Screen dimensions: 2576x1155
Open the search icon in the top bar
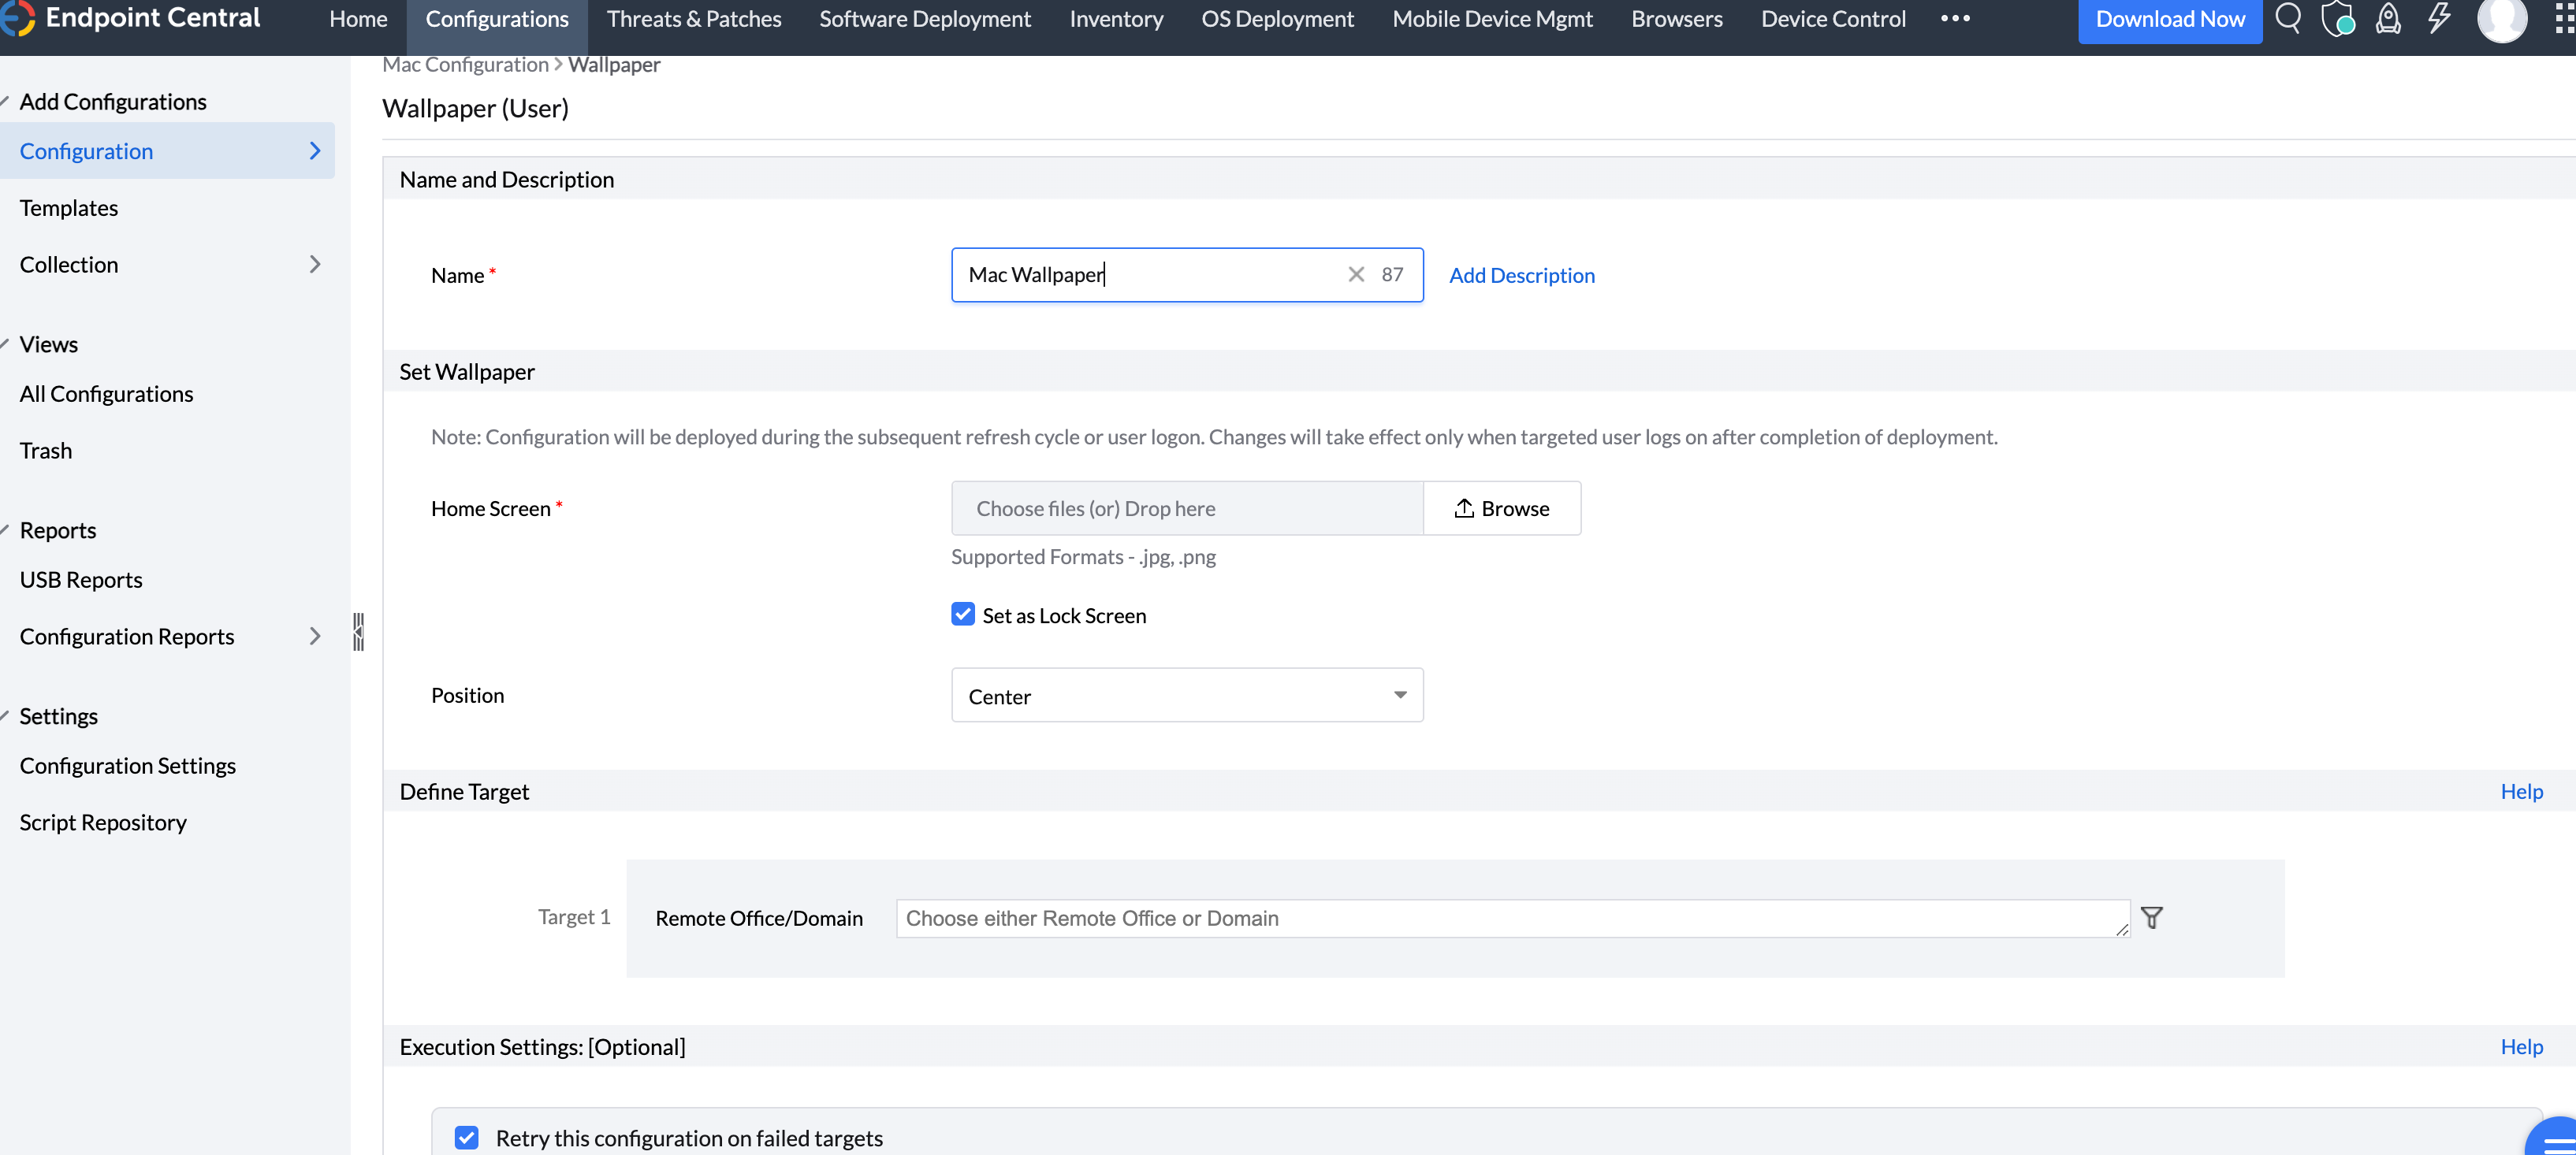coord(2289,19)
